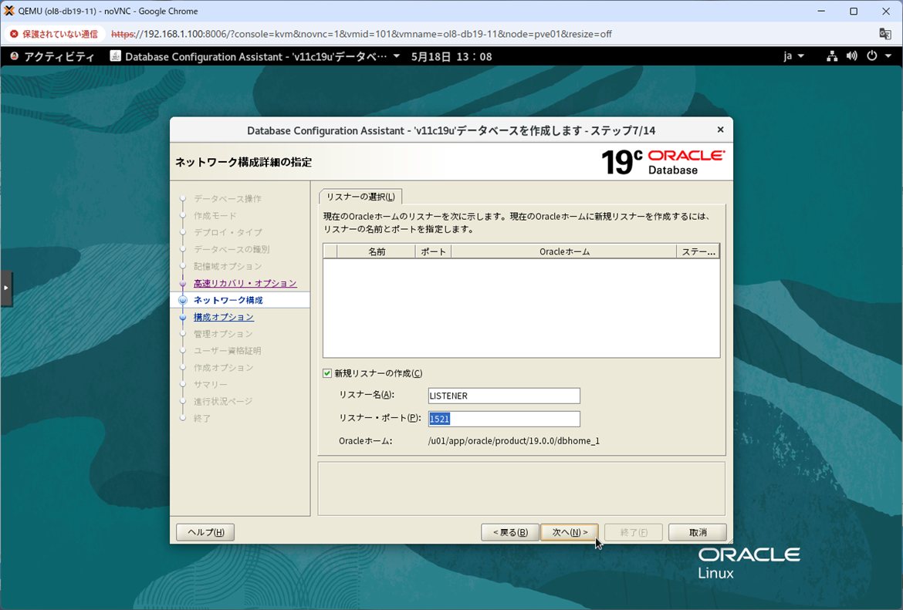Click the リスナー・ポート input field
The width and height of the screenshot is (903, 610).
504,419
